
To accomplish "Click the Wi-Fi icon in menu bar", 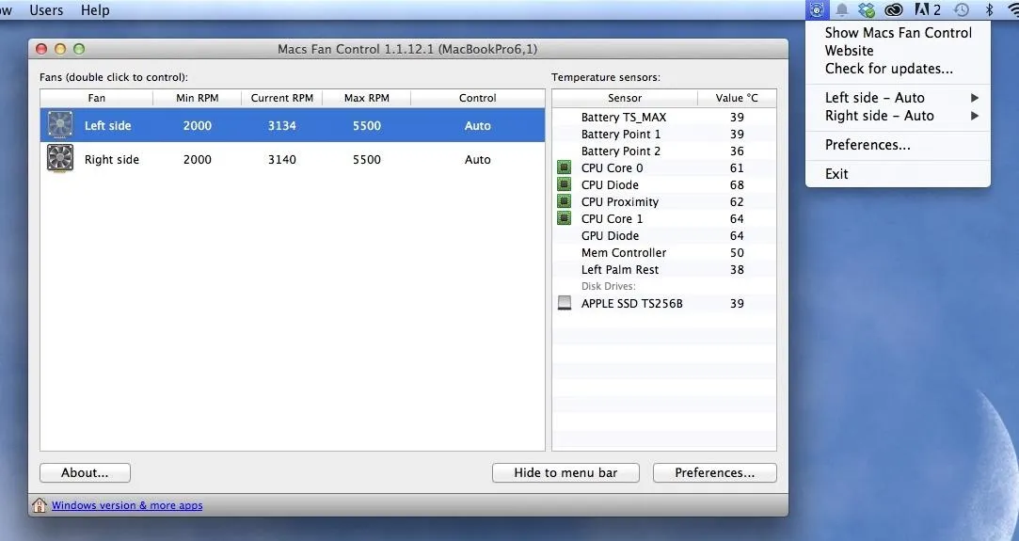I will [x=1012, y=9].
